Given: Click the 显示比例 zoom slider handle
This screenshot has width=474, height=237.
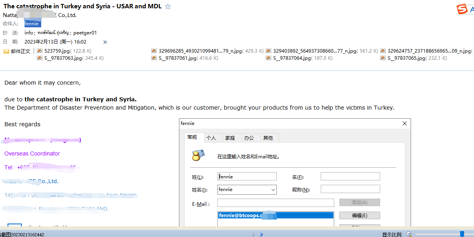Looking at the screenshot, I should coord(462,234).
